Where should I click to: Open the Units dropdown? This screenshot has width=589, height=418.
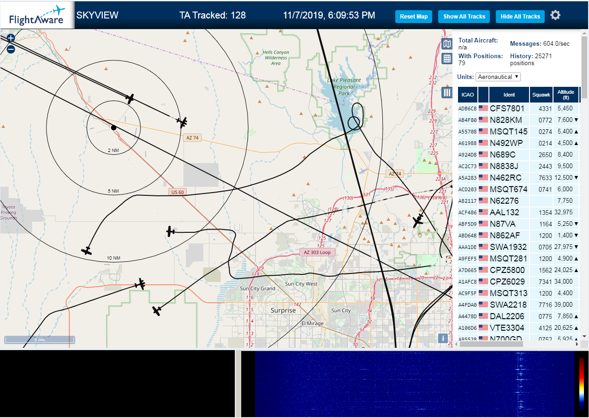coord(498,77)
